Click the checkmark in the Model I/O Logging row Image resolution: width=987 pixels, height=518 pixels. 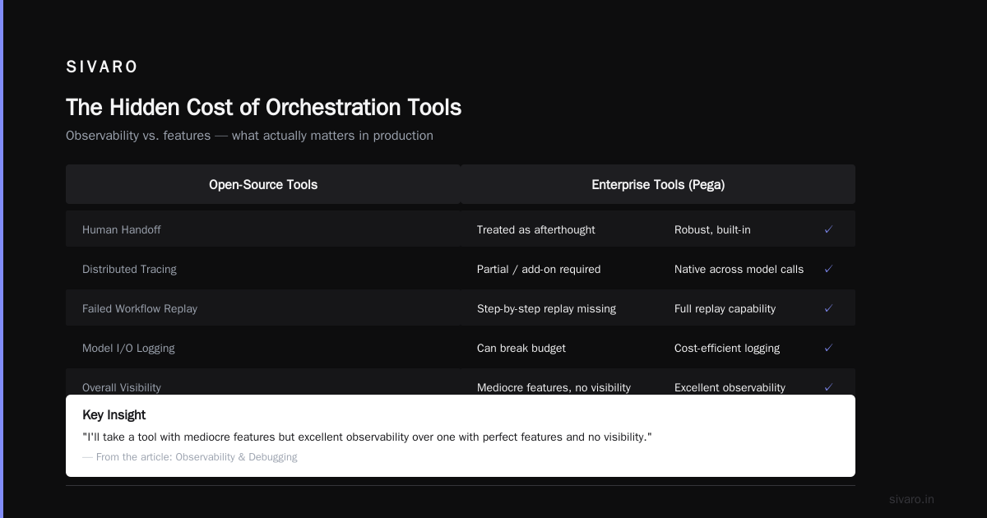[x=828, y=348]
